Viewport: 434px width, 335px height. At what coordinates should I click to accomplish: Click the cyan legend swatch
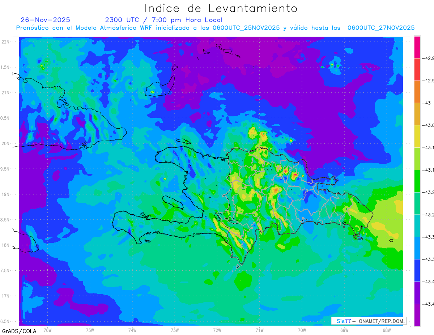pyautogui.click(x=417, y=226)
